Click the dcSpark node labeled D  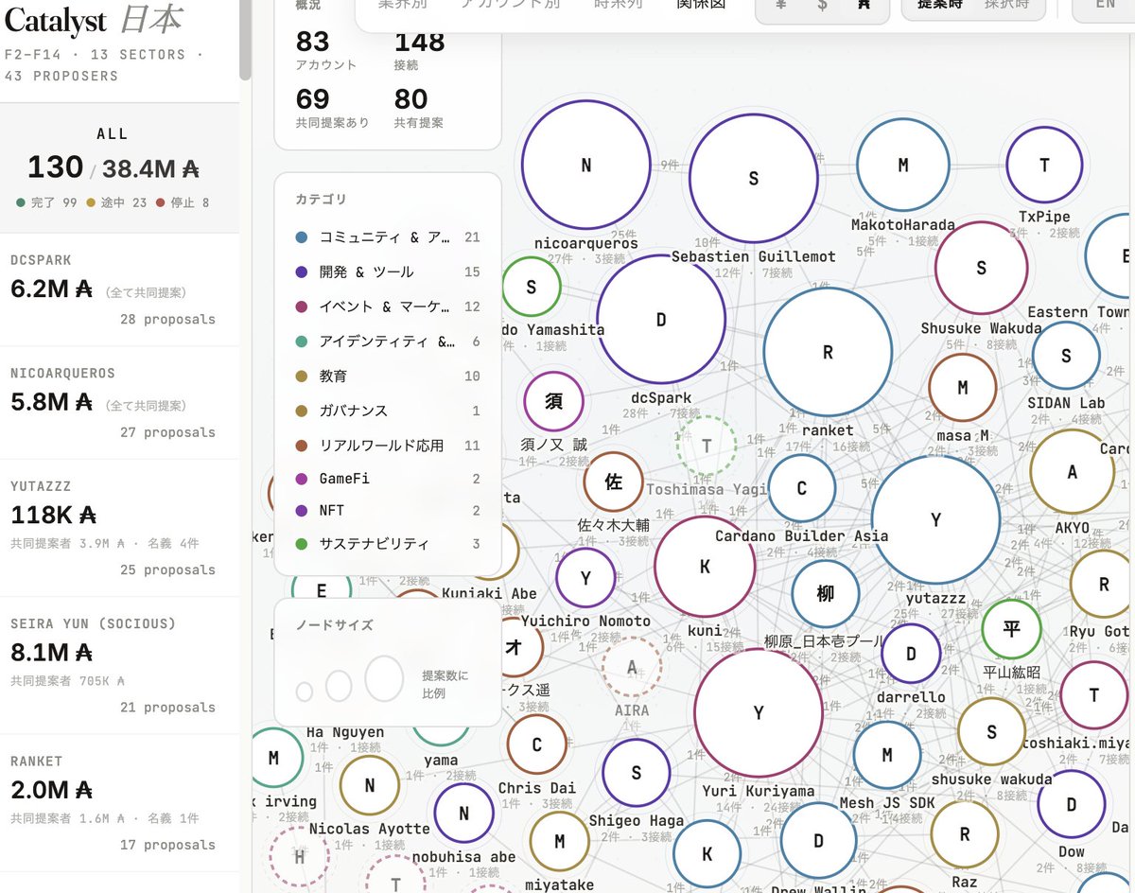click(661, 319)
